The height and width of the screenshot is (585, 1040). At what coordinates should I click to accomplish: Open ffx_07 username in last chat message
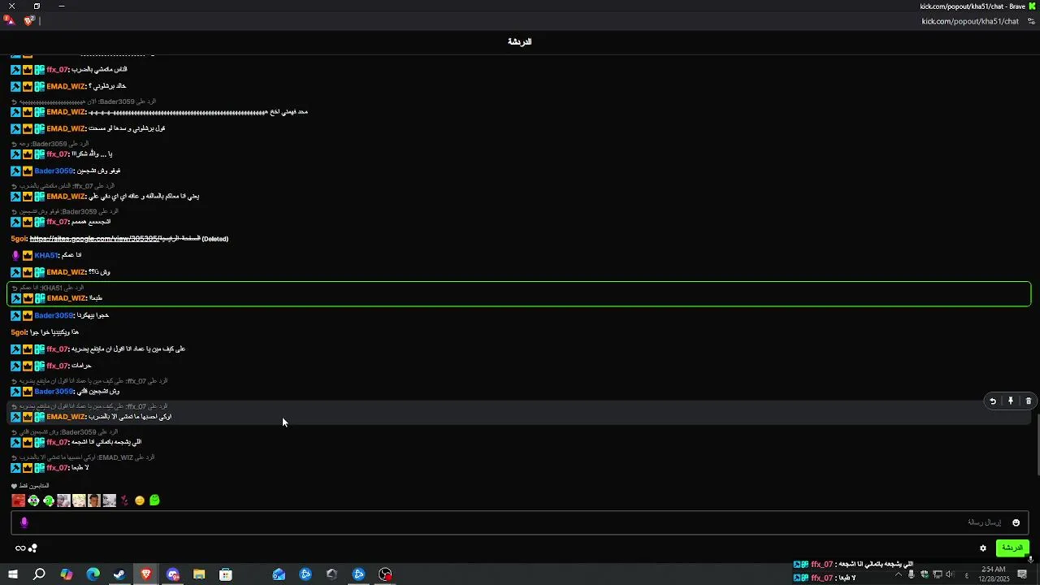tap(57, 468)
